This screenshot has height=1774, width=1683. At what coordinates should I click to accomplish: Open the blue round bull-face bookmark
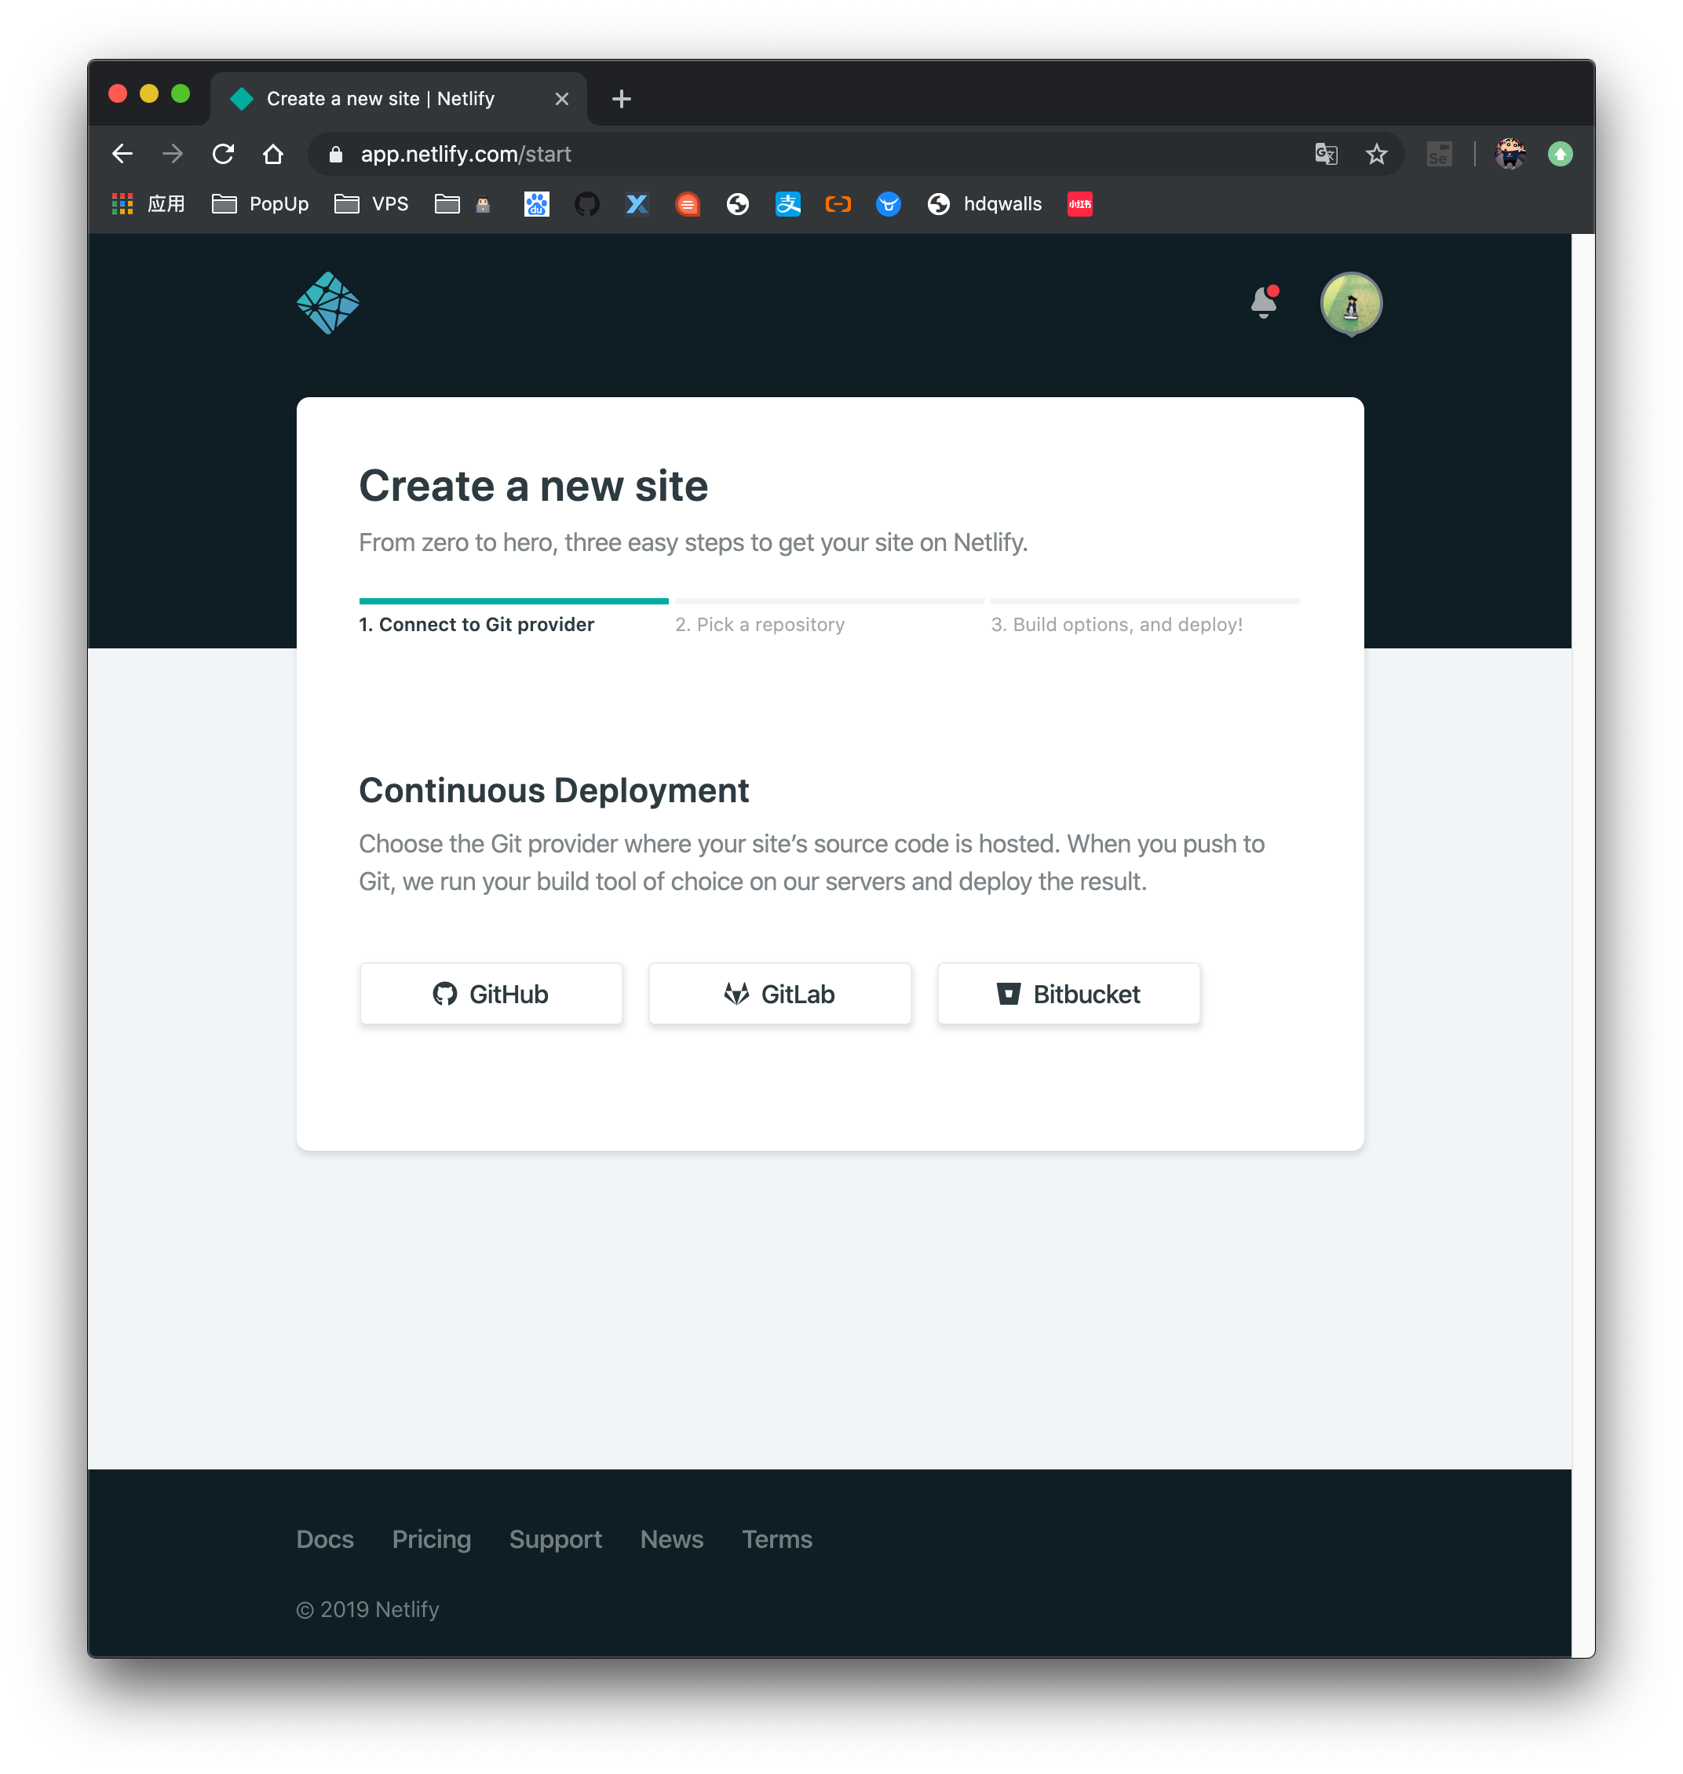pyautogui.click(x=888, y=205)
